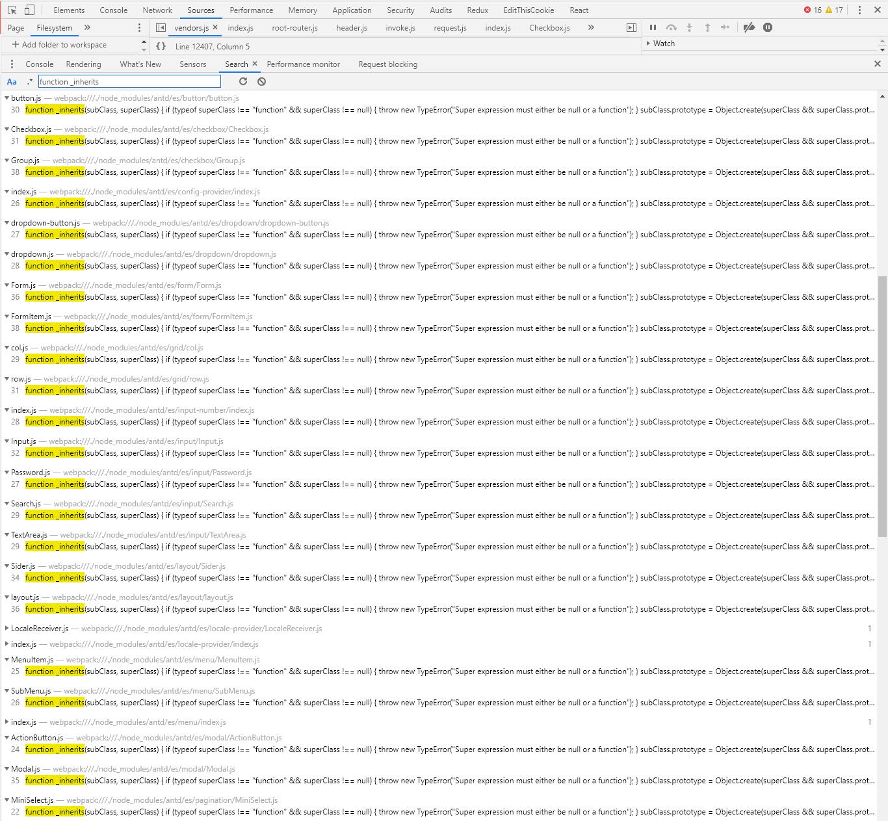Collapse the button.js search results
Viewport: 888px width, 821px height.
click(6, 98)
